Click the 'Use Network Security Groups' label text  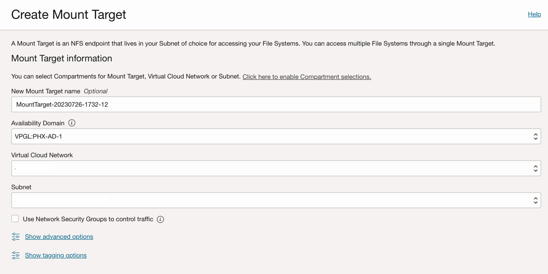88,219
